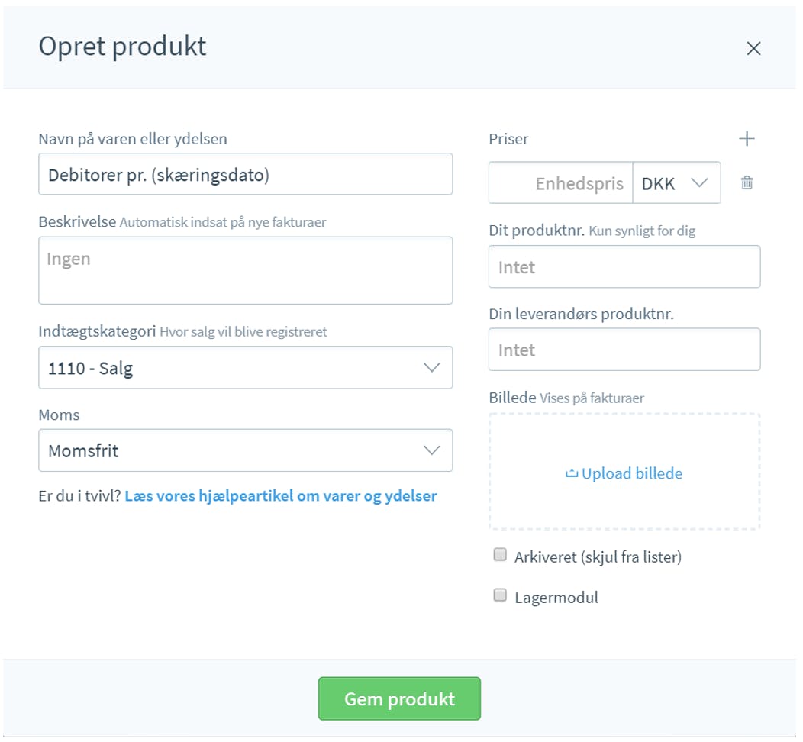This screenshot has width=803, height=742.
Task: Click the upload tray icon beside Upload billede
Action: 572,473
